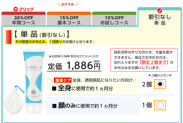Open the 10%OFF お試しコース tab
The height and width of the screenshot is (123, 183).
point(114,18)
